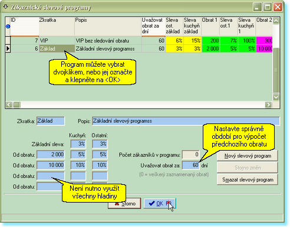
Task: Click the blue circle grid selector icon
Action: click(8, 26)
